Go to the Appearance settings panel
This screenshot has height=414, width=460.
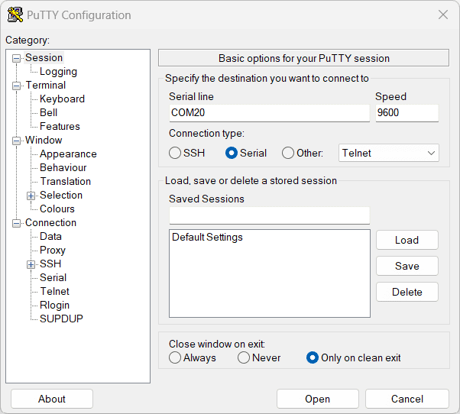(x=68, y=154)
